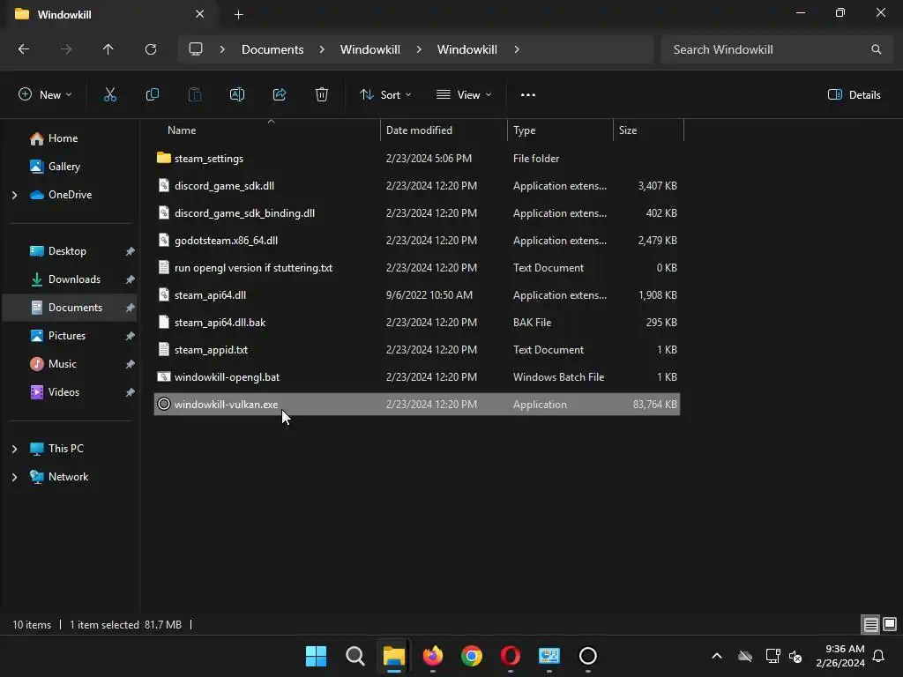Show hidden system tray icons
Viewport: 903px width, 677px height.
coord(717,656)
